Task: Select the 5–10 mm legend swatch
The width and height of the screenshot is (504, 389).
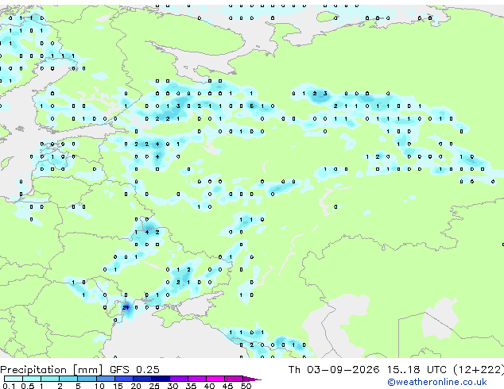Action: tap(87, 379)
